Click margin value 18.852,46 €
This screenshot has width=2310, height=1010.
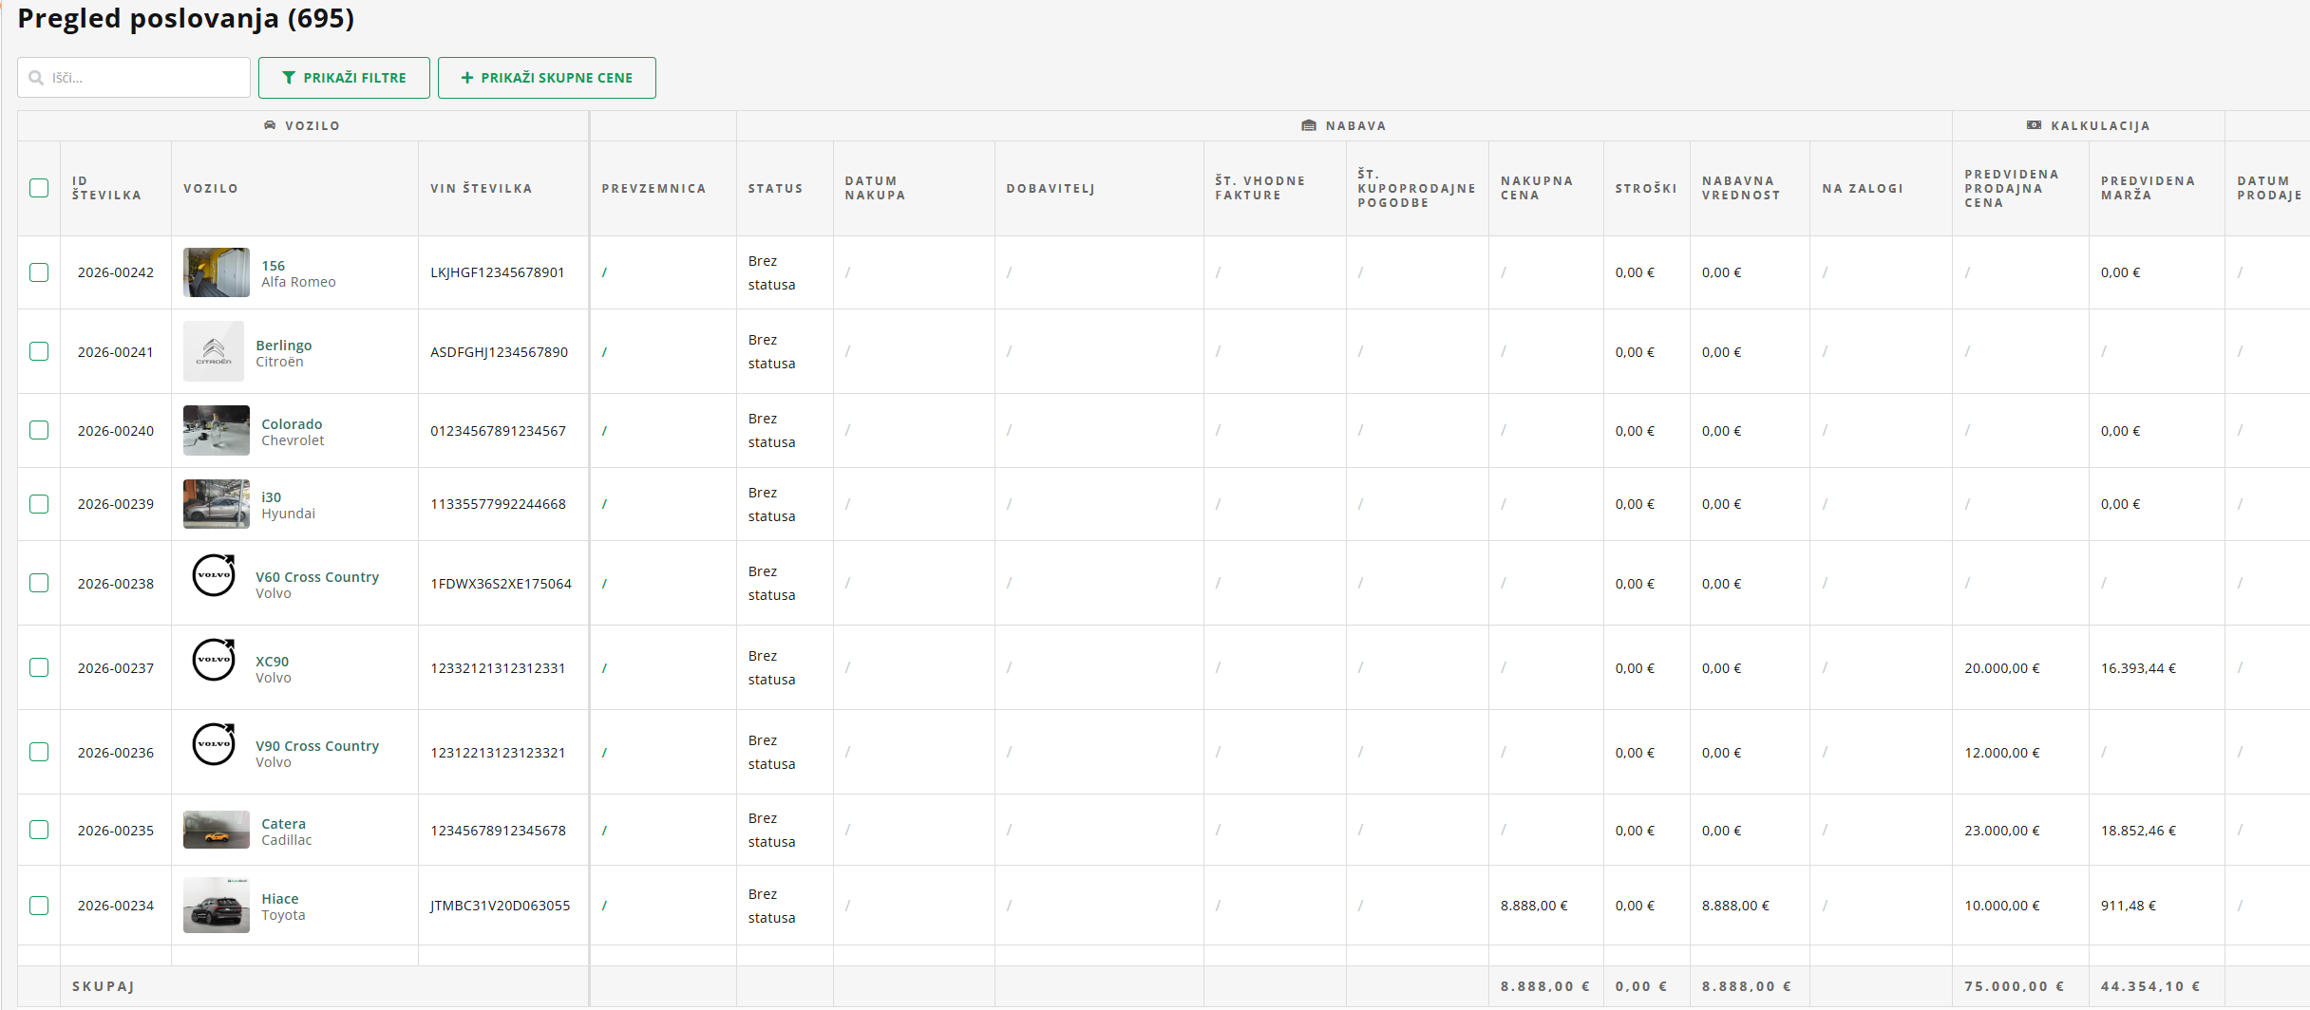pos(2138,831)
